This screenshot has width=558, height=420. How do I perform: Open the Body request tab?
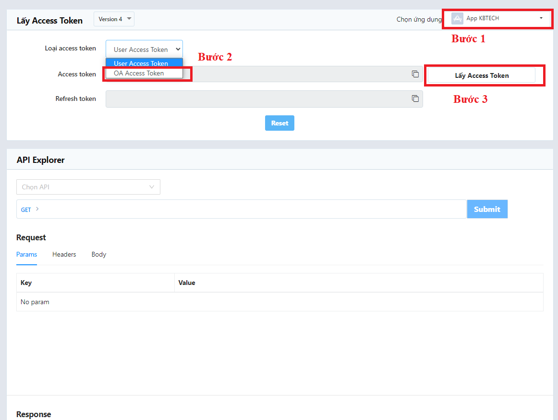click(98, 254)
